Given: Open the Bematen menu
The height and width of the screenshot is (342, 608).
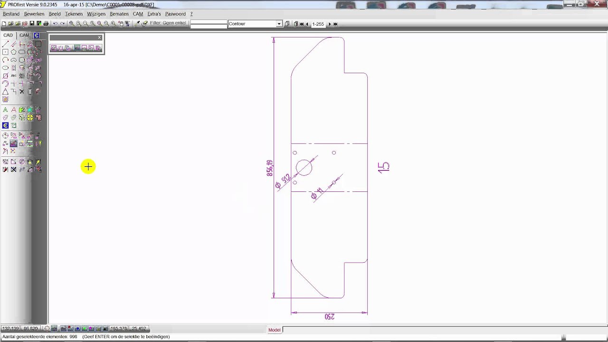Looking at the screenshot, I should (119, 14).
